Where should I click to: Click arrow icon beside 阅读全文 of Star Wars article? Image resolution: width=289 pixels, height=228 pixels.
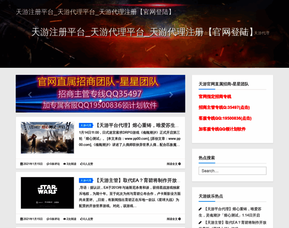[179, 219]
